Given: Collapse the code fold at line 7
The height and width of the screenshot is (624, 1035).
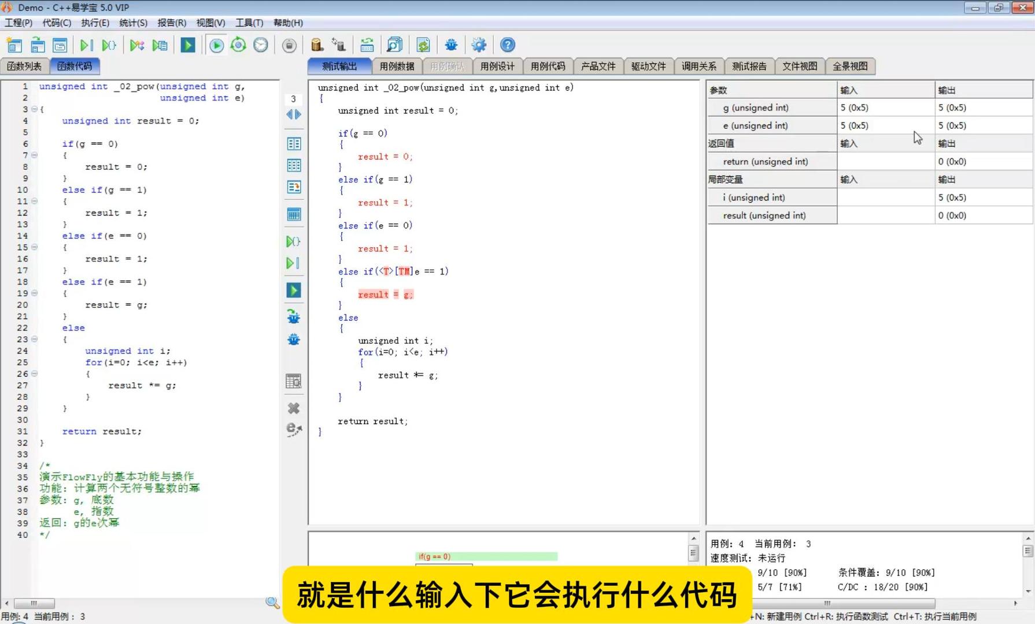Looking at the screenshot, I should (35, 155).
